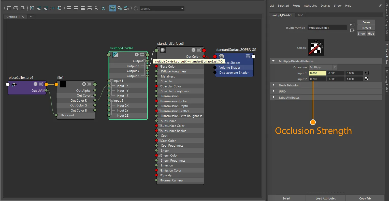The width and height of the screenshot is (389, 201).
Task: Open the Attributes menu
Action: tap(310, 6)
